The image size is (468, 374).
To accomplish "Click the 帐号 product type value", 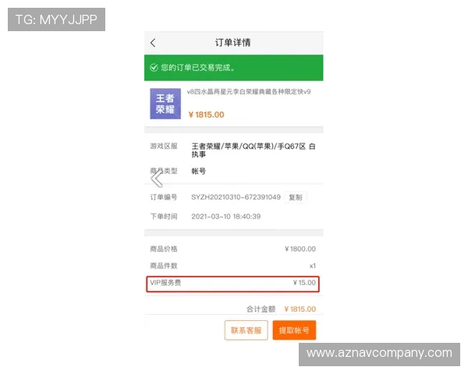I will [198, 171].
